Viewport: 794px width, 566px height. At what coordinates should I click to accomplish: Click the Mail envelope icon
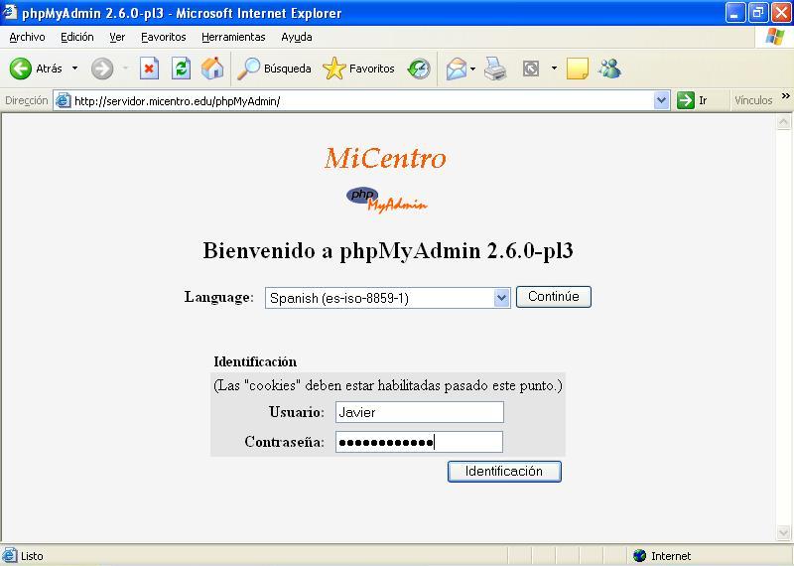tap(456, 69)
